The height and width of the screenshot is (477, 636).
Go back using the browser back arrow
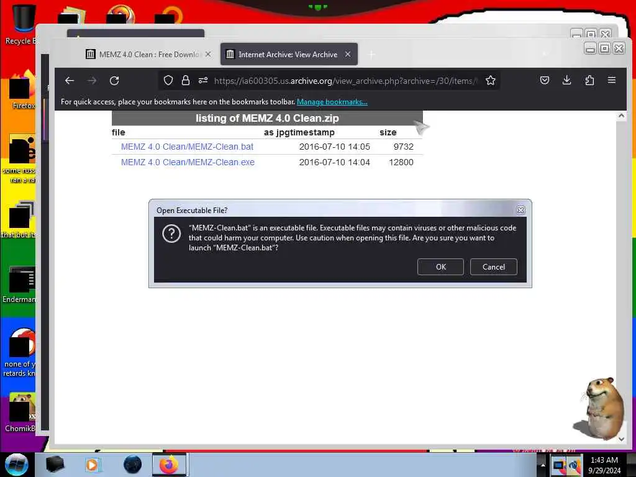[70, 81]
